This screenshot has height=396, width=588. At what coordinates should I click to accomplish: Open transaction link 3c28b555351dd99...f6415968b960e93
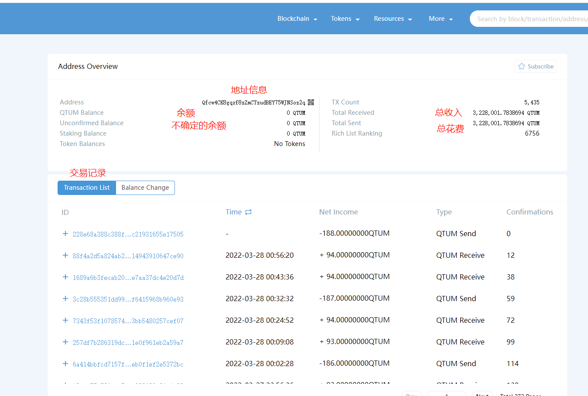pyautogui.click(x=128, y=299)
